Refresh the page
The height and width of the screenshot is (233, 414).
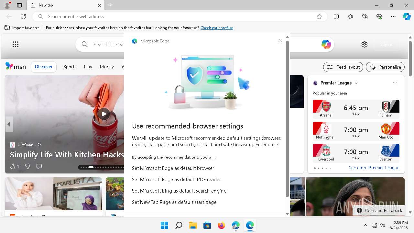click(23, 17)
